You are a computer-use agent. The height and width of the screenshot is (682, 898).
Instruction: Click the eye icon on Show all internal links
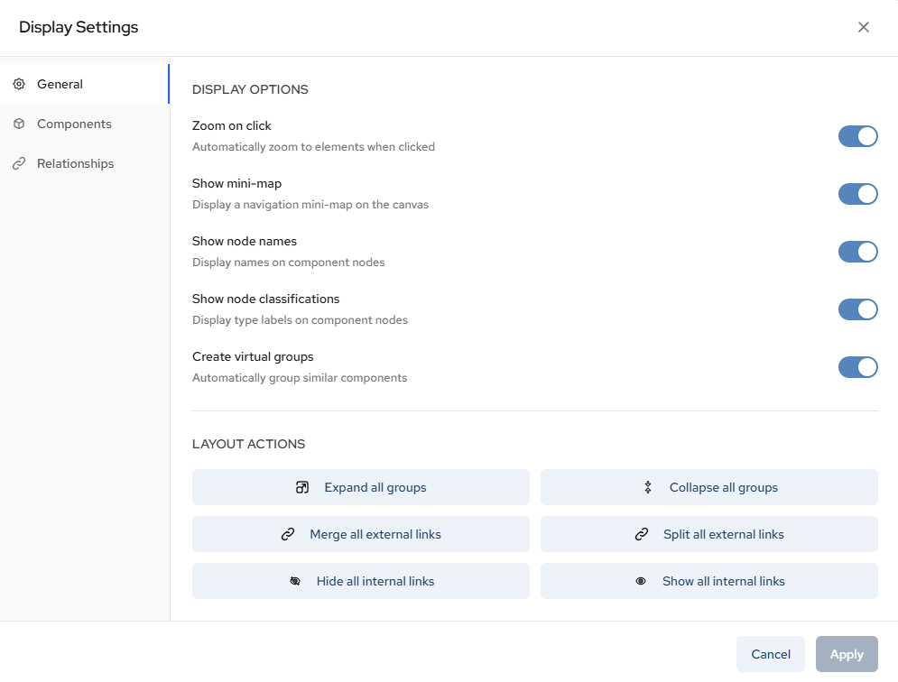[x=641, y=581]
